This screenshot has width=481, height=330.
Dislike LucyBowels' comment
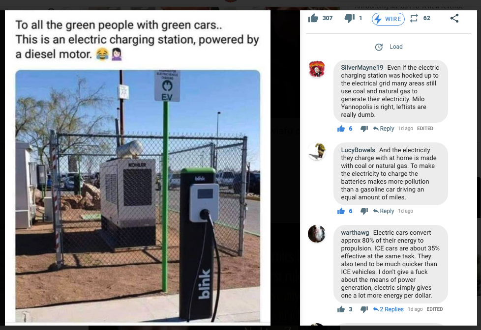[364, 211]
